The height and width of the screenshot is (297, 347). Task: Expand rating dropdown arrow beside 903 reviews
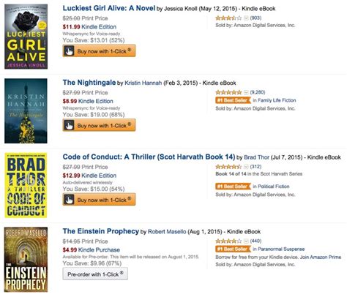246,18
